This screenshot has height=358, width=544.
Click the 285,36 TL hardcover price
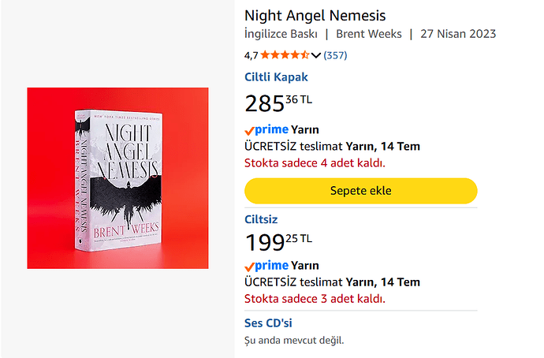pos(278,103)
